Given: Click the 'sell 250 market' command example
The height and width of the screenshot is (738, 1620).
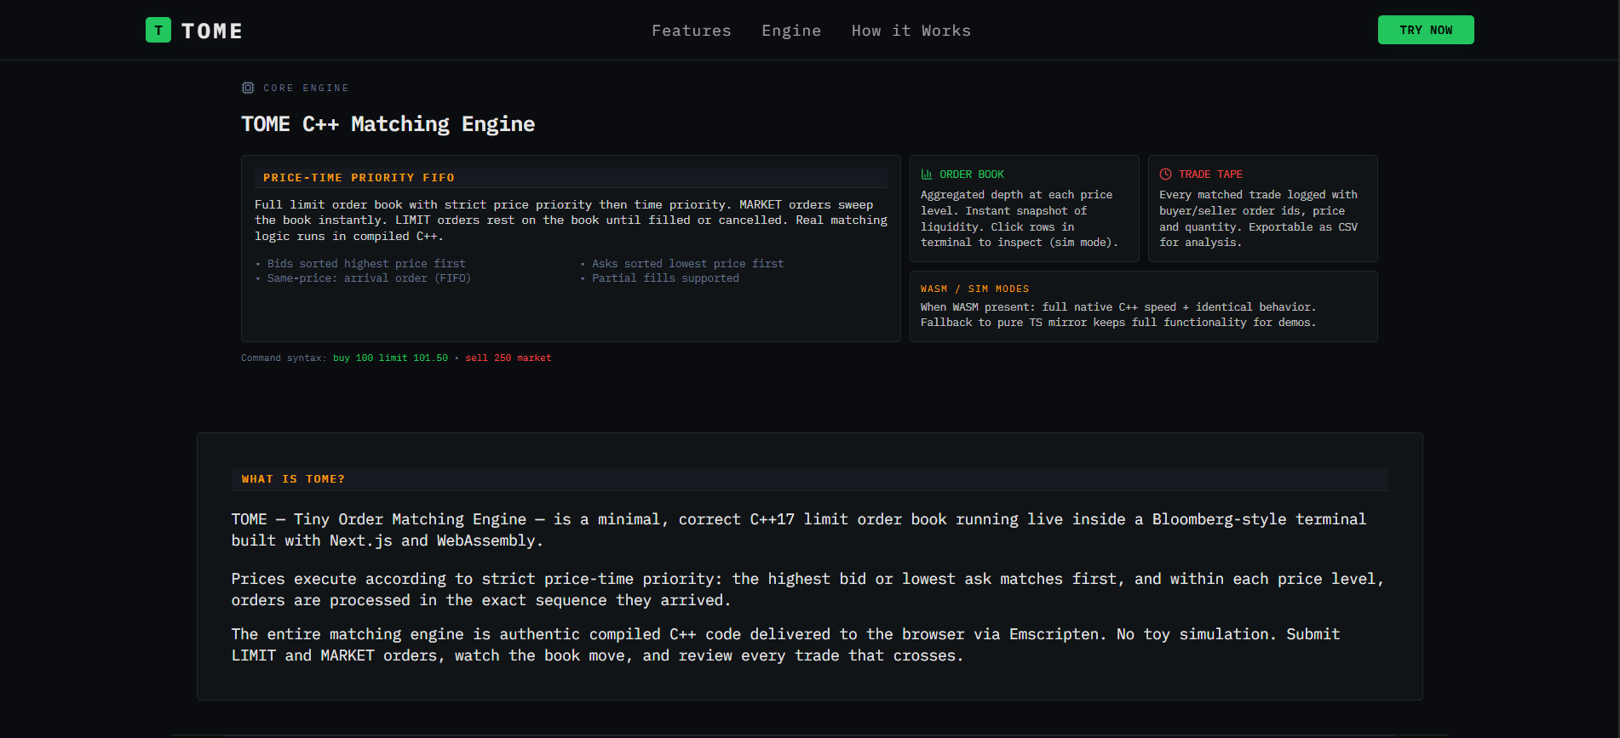Looking at the screenshot, I should [x=508, y=358].
